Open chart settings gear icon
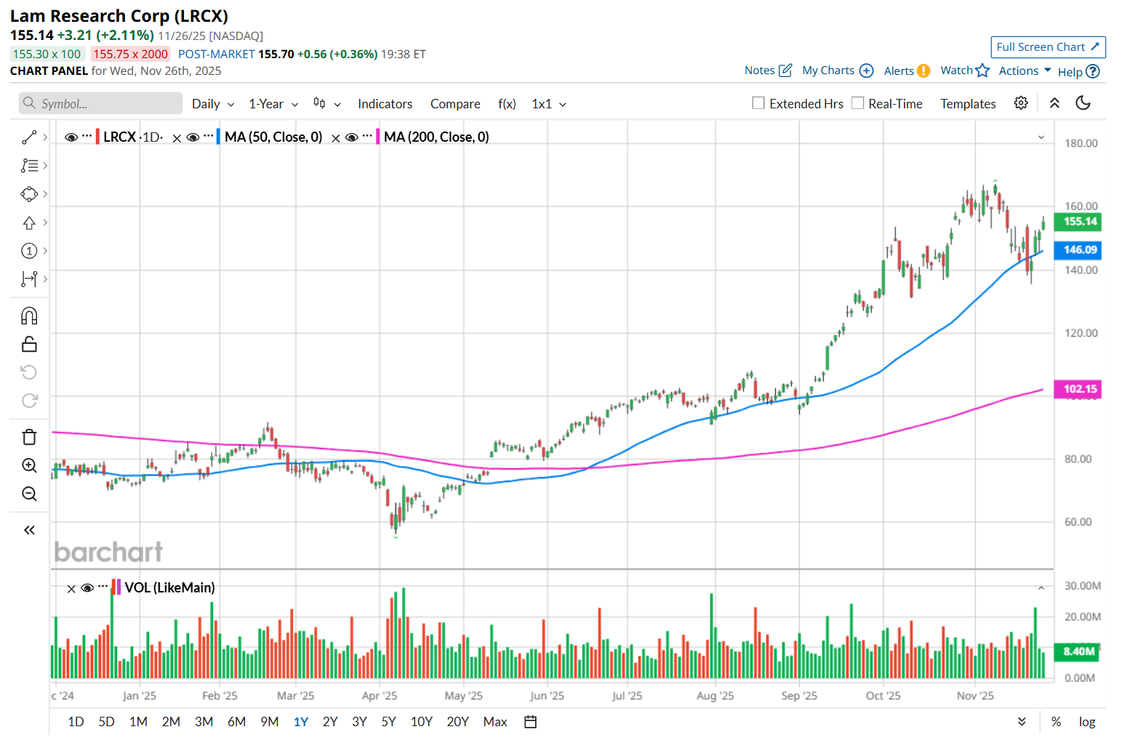This screenshot has width=1135, height=748. coord(1021,103)
